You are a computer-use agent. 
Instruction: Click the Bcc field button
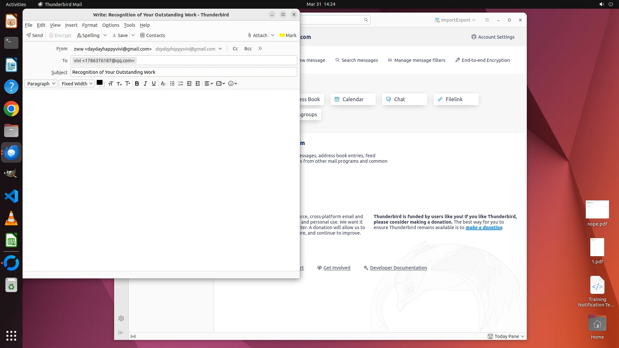(x=248, y=49)
